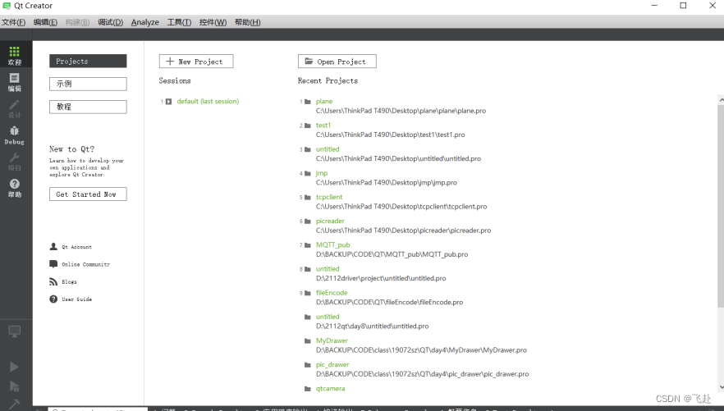Viewport: 724px width, 411px height.
Task: Open the Welcome mode in sidebar
Action: click(x=14, y=55)
